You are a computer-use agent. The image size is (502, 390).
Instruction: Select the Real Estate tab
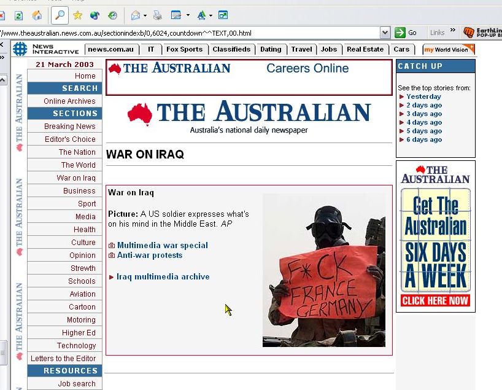pos(365,49)
